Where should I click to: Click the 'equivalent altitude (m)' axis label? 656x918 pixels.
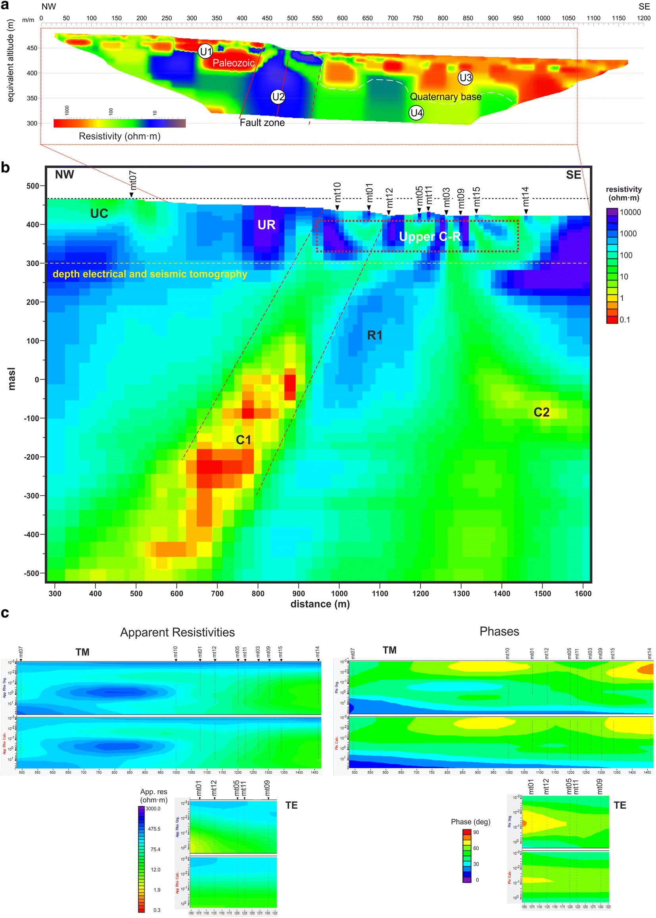pos(10,61)
